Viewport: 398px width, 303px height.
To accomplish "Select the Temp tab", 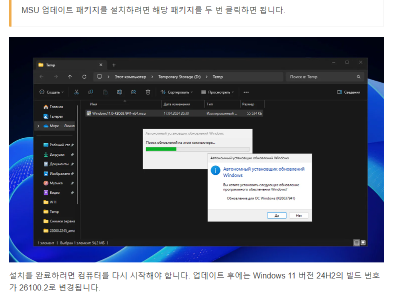I will [x=71, y=65].
